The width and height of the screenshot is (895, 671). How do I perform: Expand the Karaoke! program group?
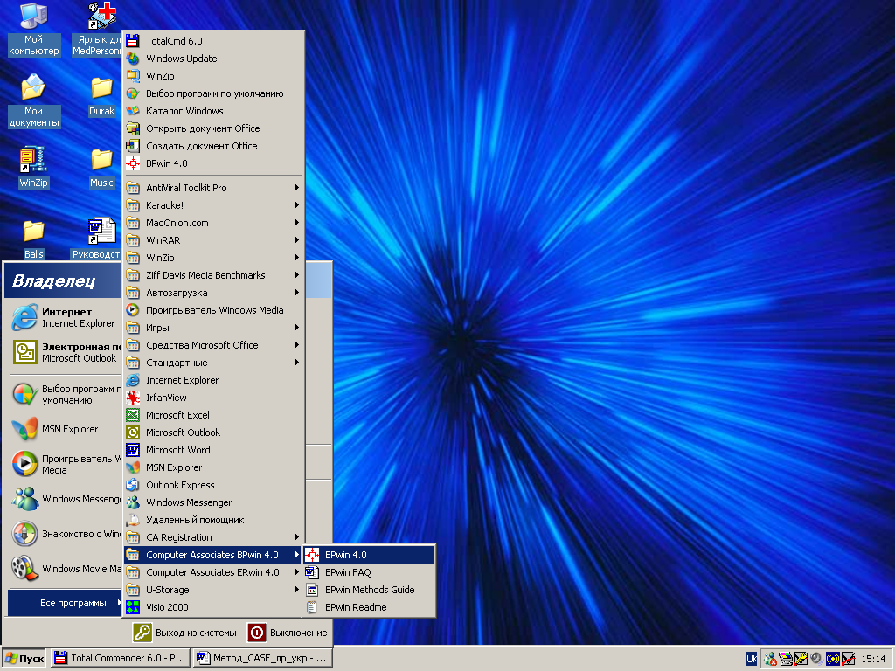click(213, 205)
